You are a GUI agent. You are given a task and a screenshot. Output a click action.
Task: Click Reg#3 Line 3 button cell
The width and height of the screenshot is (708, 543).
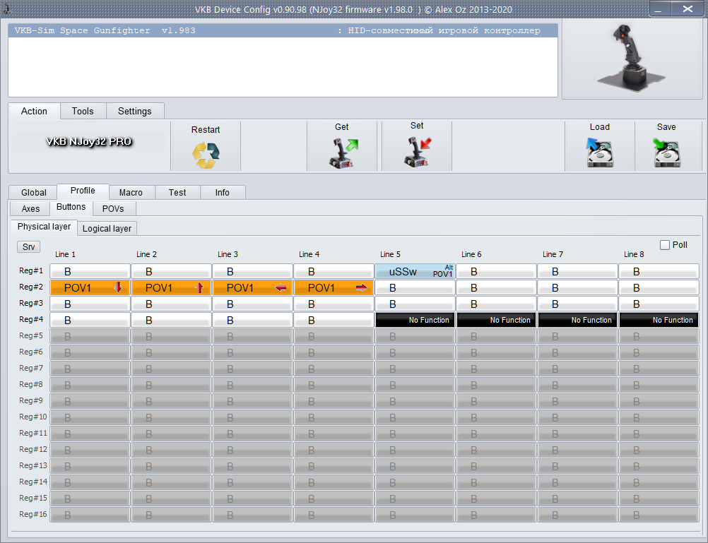253,304
